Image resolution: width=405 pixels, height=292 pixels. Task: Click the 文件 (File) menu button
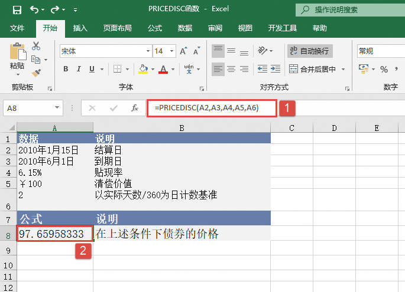[x=17, y=28]
